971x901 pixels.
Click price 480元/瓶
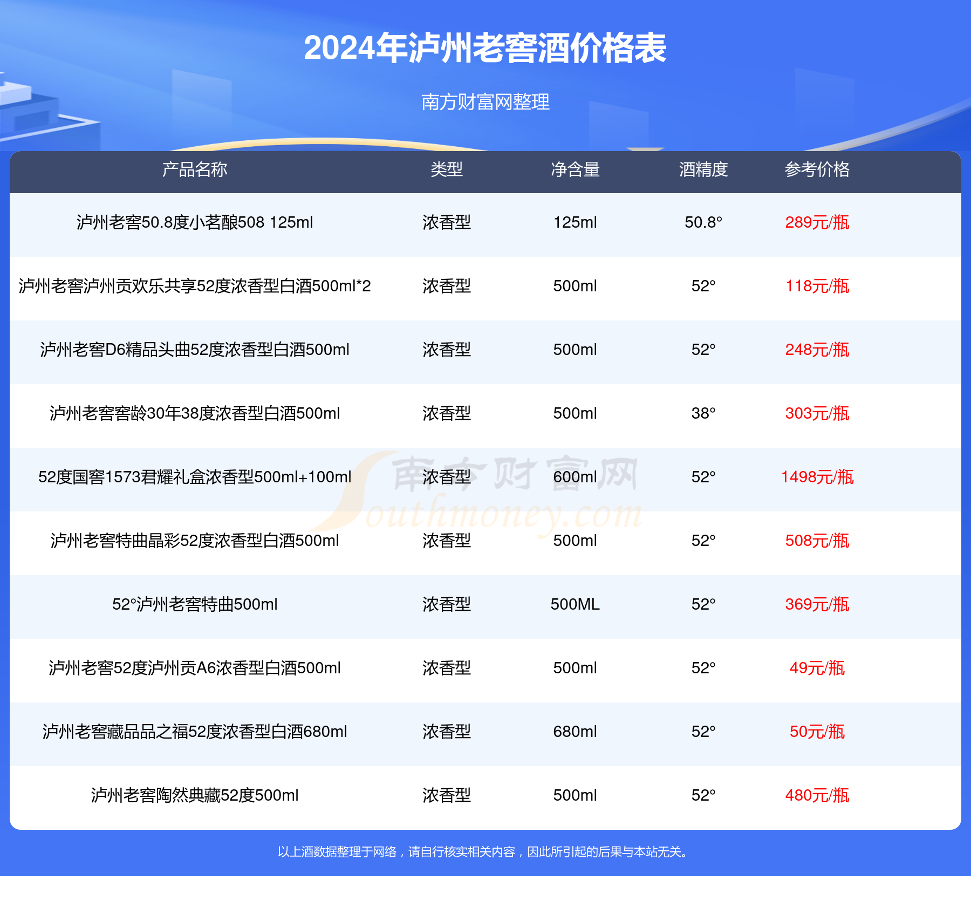pos(817,795)
